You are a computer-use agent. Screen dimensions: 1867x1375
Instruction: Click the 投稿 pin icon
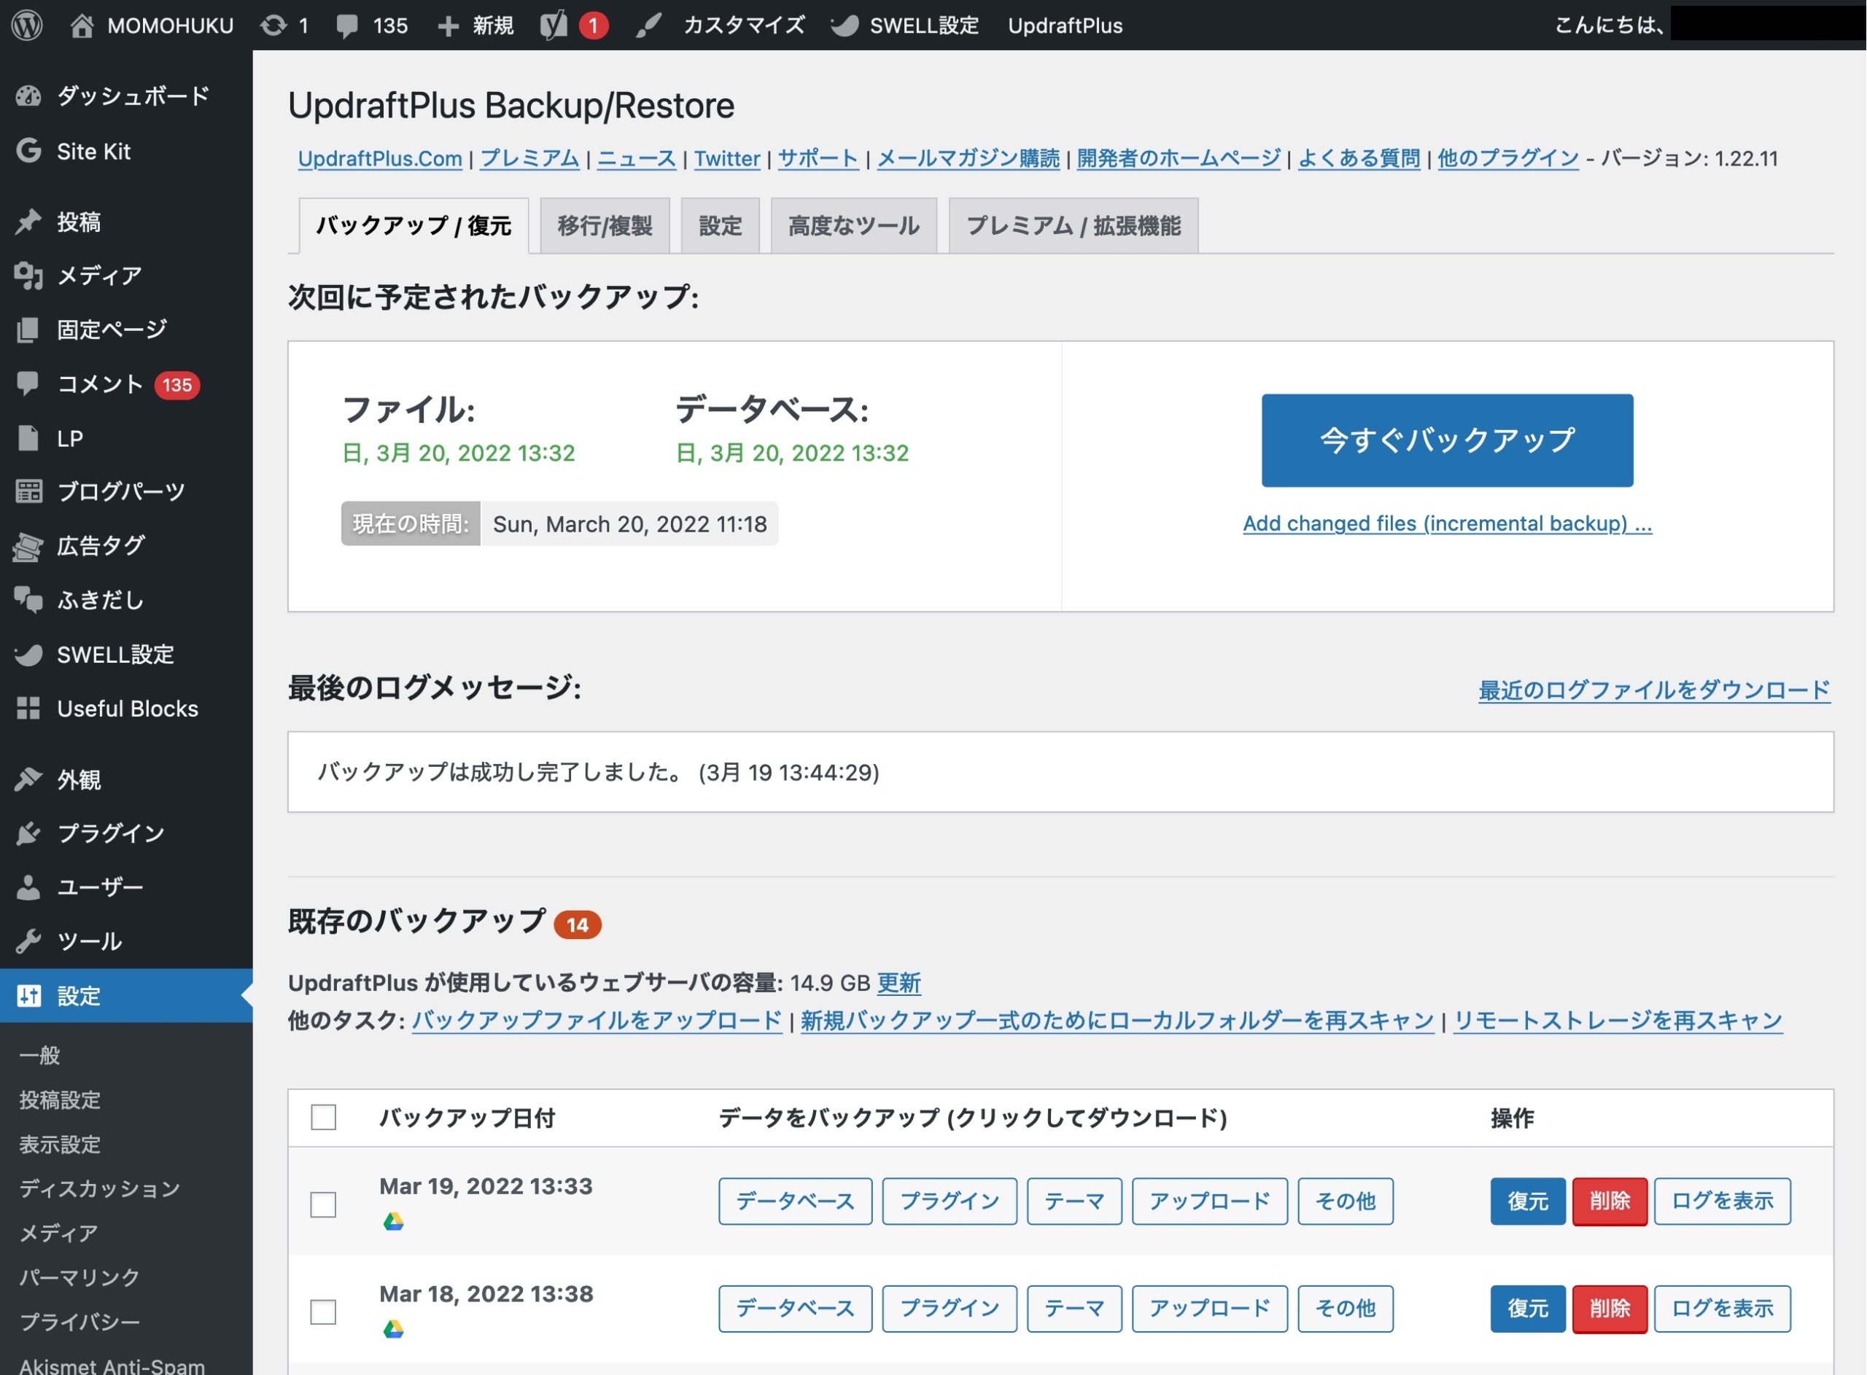pyautogui.click(x=28, y=222)
